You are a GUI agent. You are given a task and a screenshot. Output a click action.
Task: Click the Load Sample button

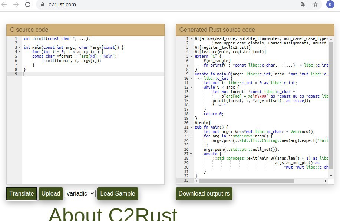(x=118, y=194)
